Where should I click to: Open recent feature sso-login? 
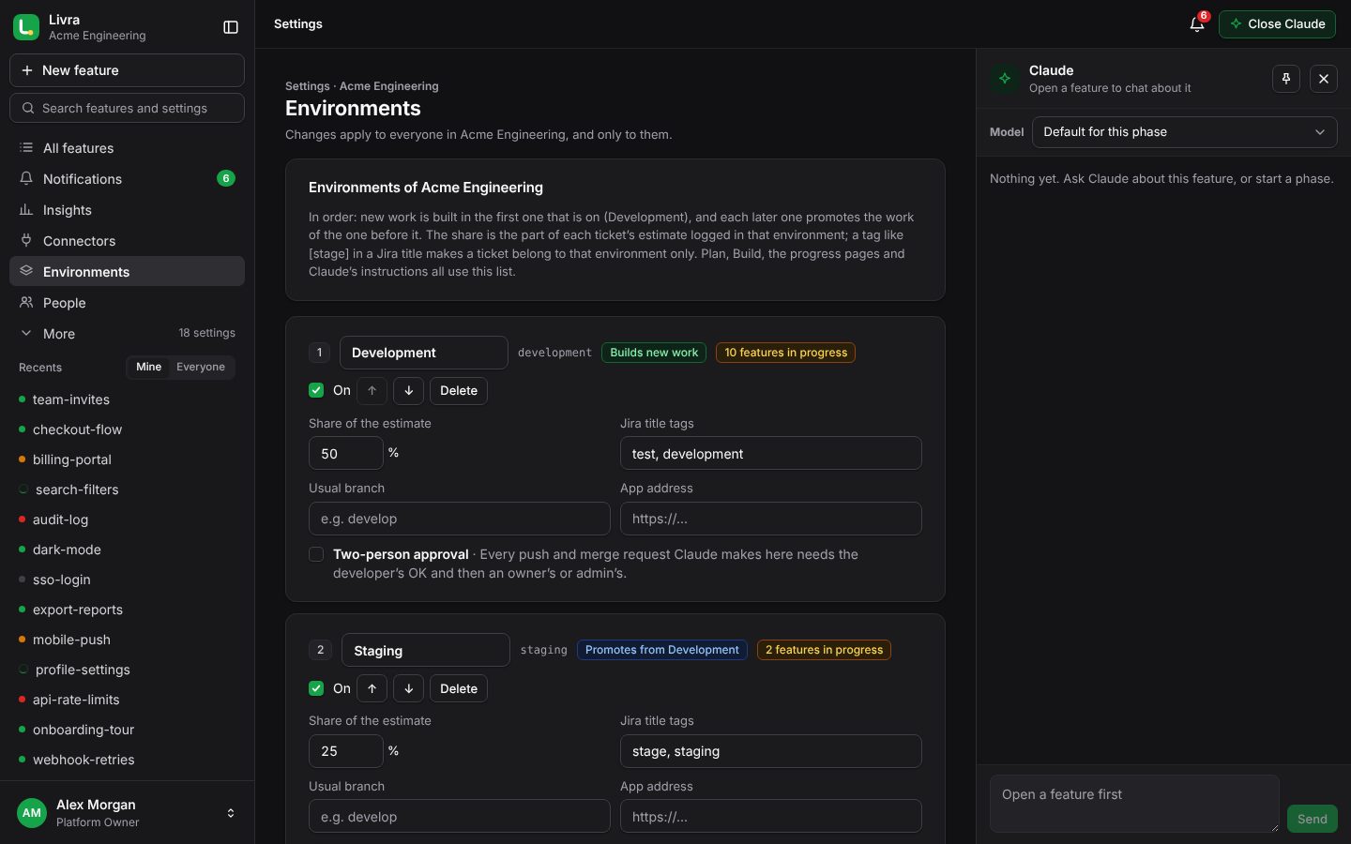pyautogui.click(x=127, y=580)
